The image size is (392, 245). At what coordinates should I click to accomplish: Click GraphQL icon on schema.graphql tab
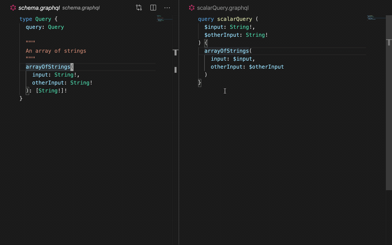13,8
